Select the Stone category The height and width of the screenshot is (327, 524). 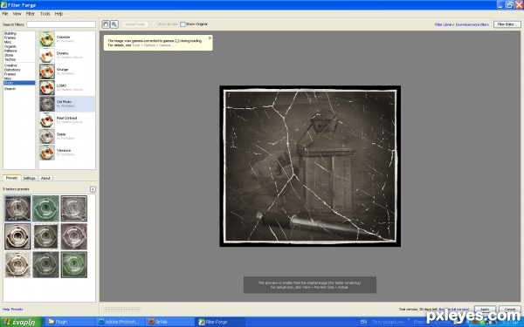click(9, 55)
